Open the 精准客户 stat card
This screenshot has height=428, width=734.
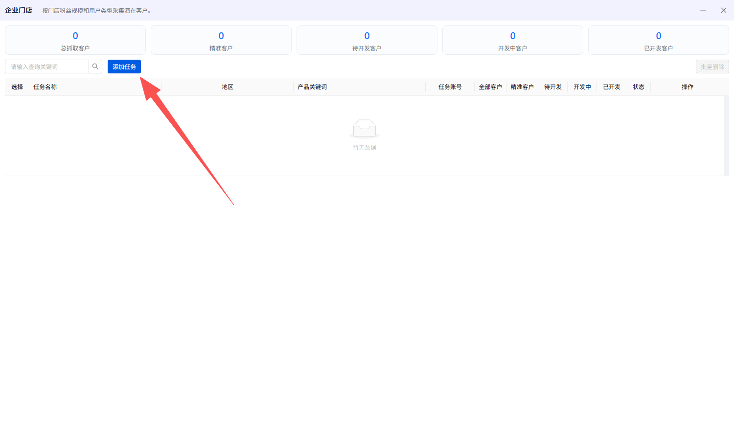click(221, 40)
